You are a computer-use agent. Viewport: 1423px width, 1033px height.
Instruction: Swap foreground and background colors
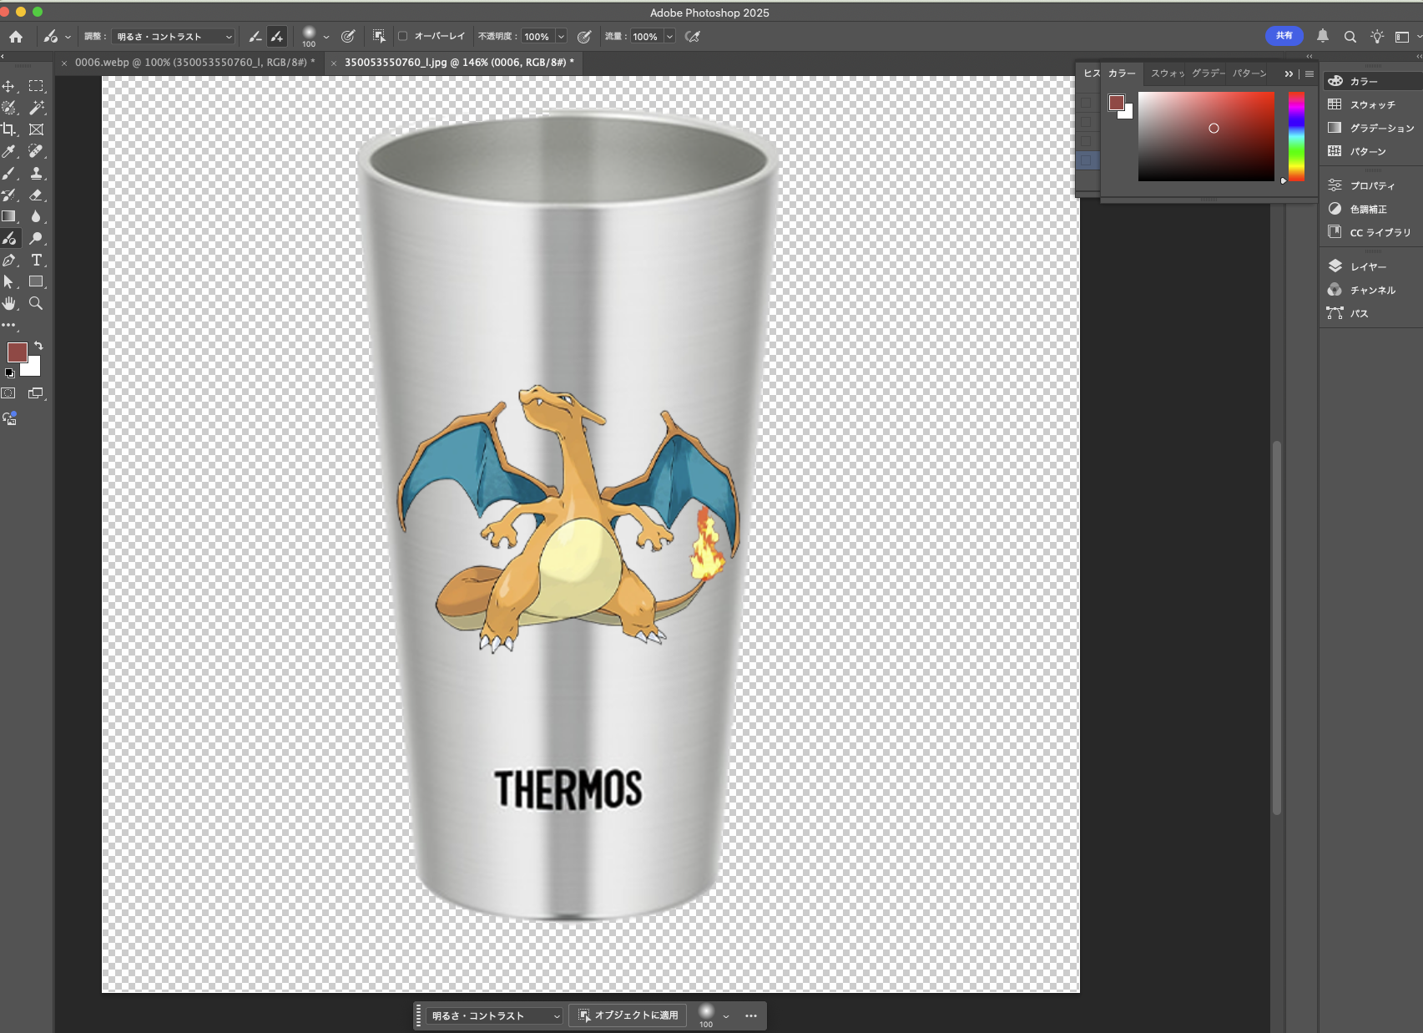pyautogui.click(x=38, y=345)
